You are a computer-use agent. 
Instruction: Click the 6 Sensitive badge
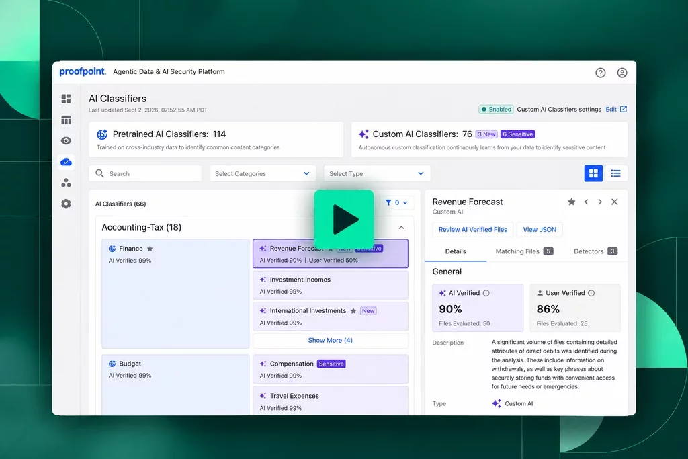click(518, 134)
